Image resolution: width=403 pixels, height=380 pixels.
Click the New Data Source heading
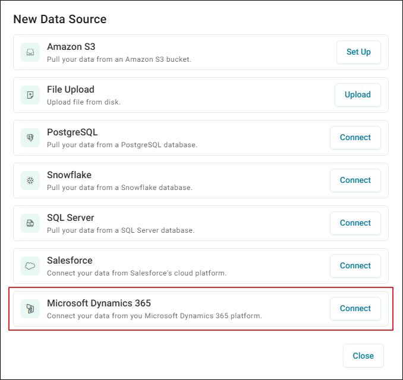tap(60, 19)
